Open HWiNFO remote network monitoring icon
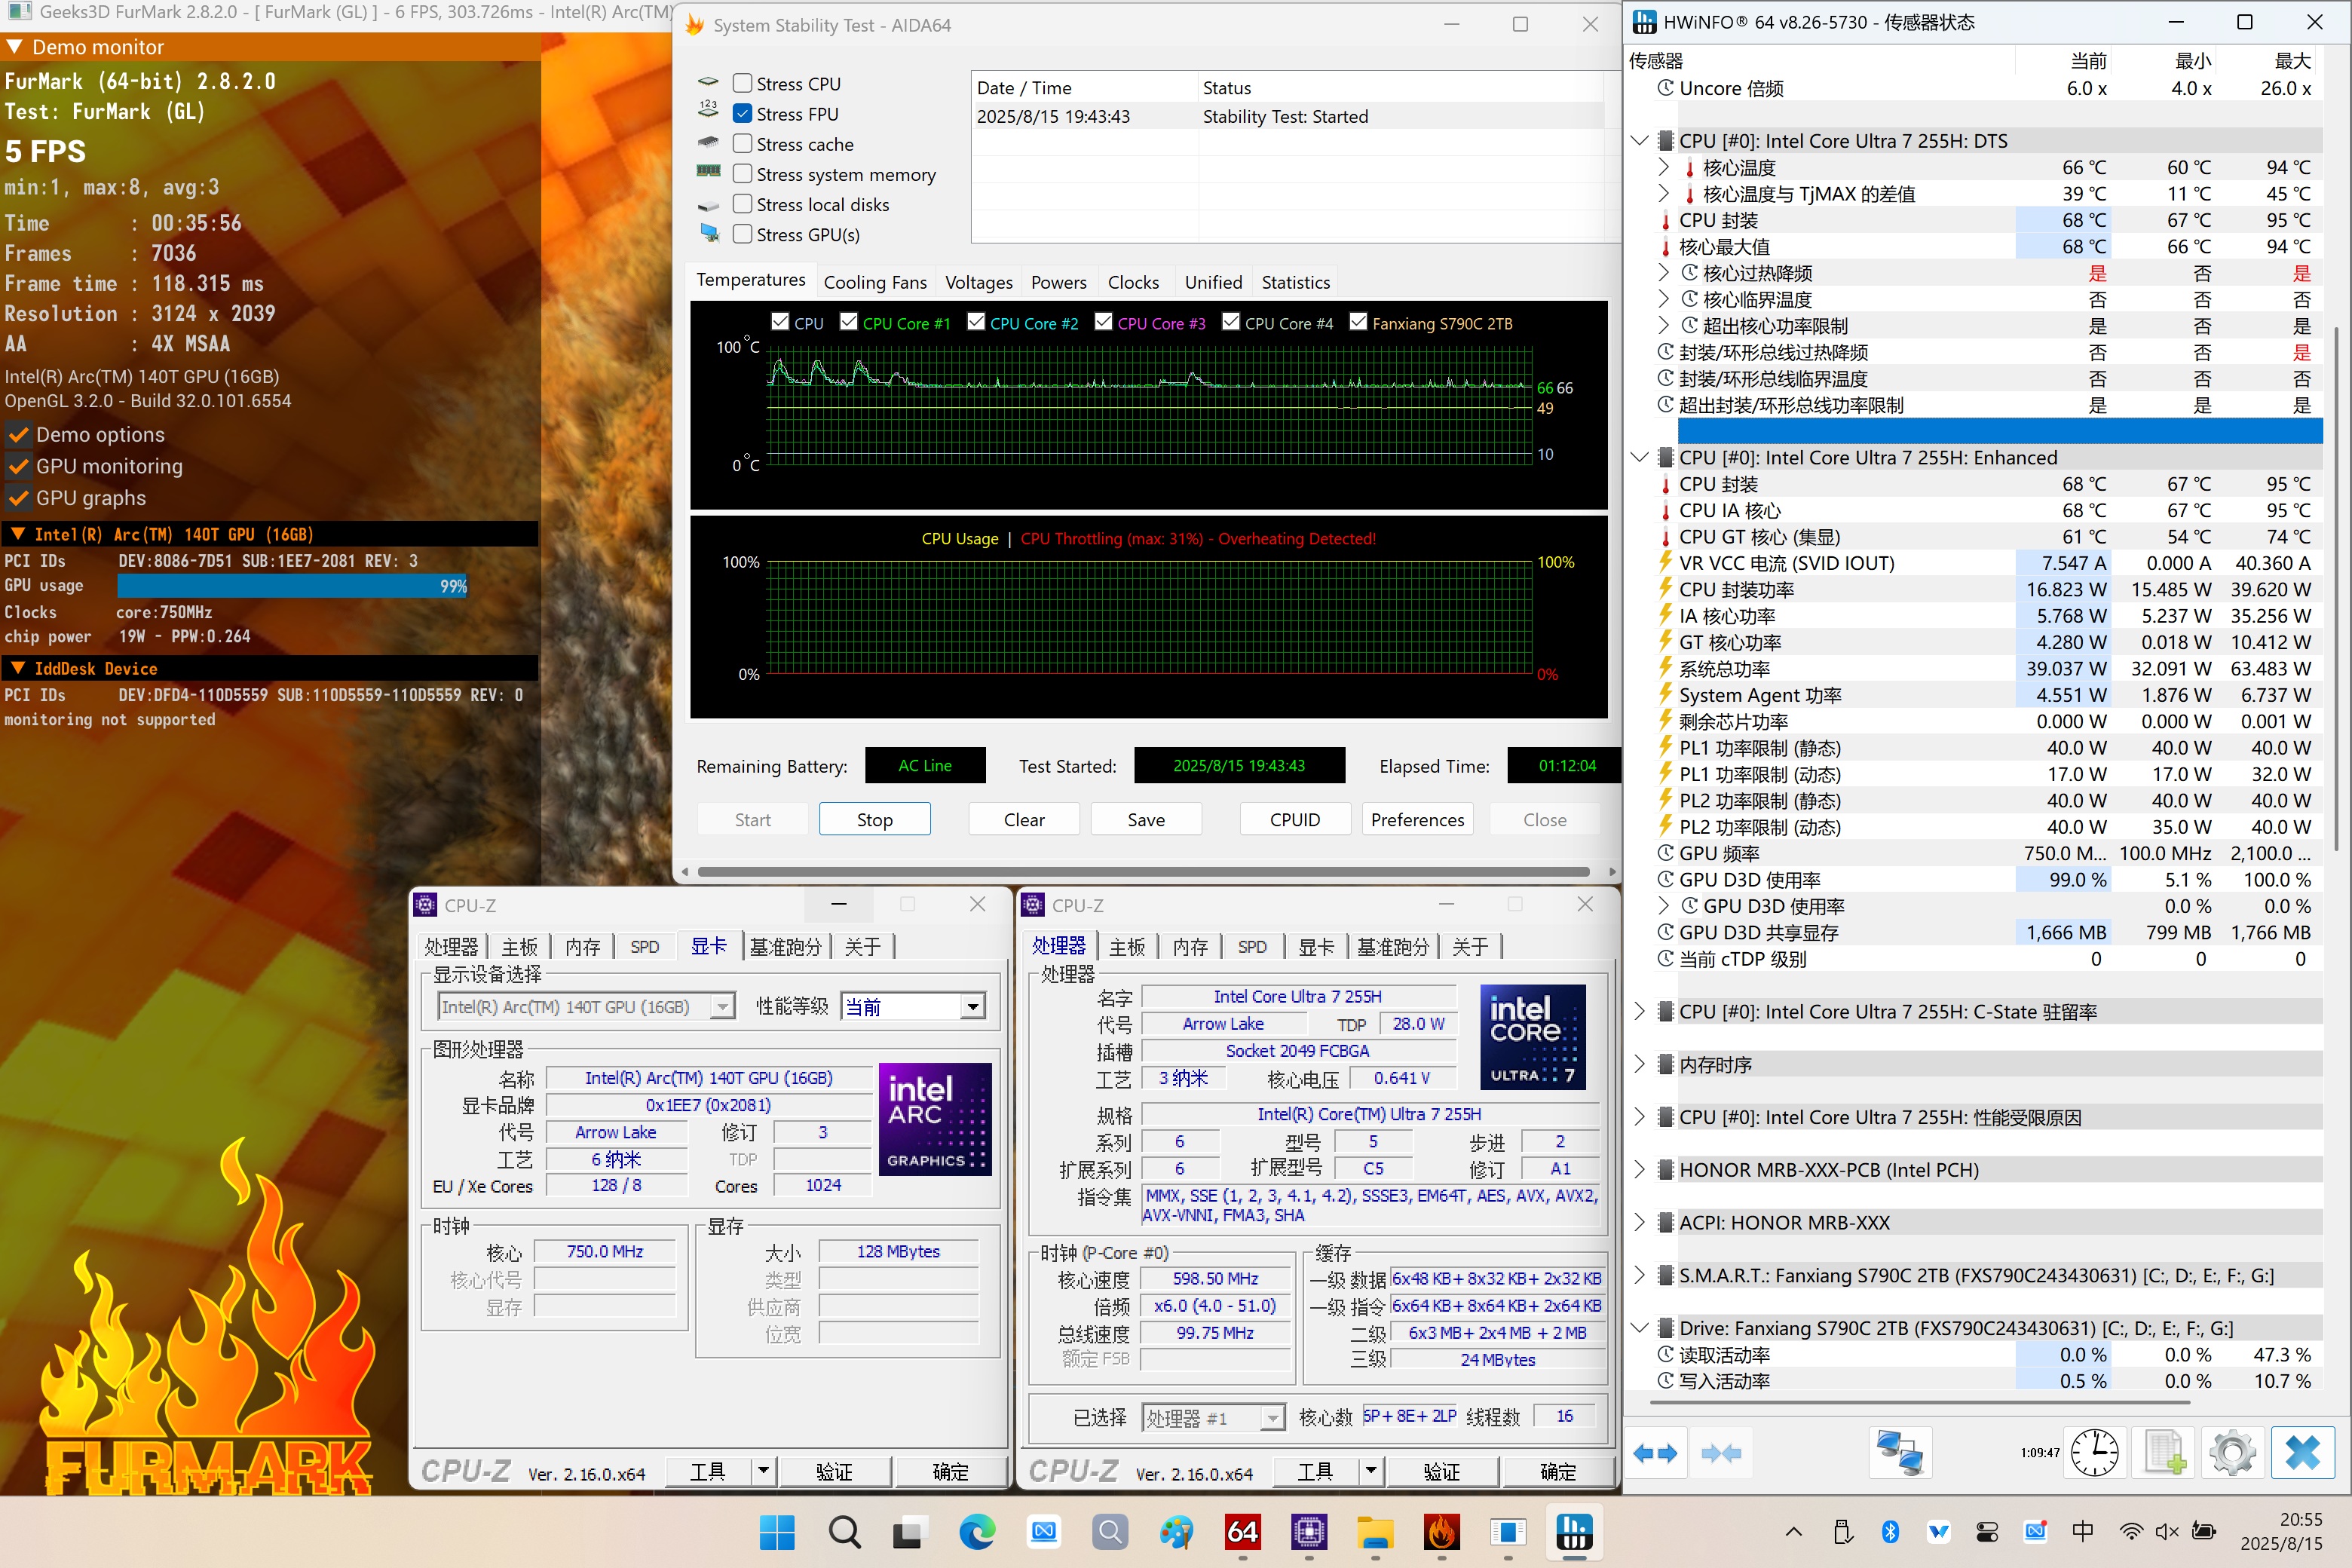2352x1568 pixels. [x=1899, y=1453]
